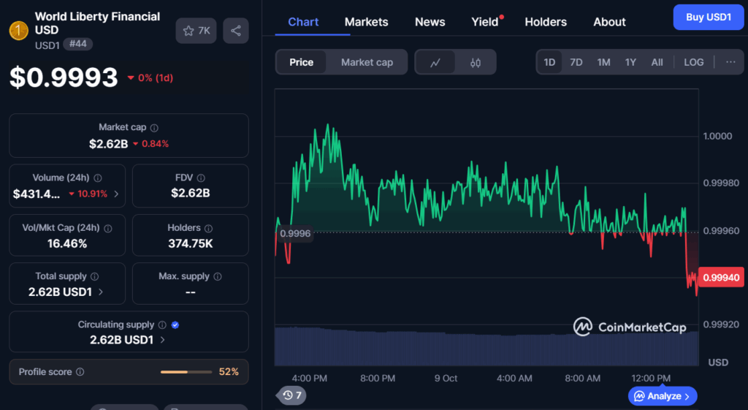This screenshot has height=410, width=748.
Task: Open the chart events history badge showing 7
Action: [x=292, y=395]
